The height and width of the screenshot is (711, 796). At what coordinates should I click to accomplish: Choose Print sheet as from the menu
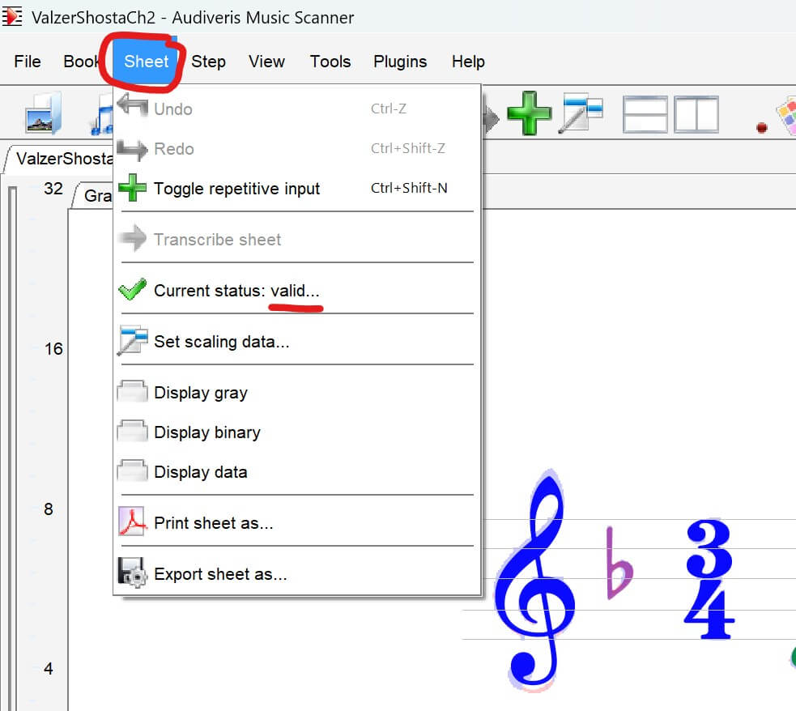coord(213,523)
